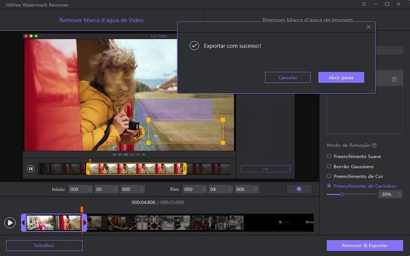Play the video on the main timeline
This screenshot has width=410, height=256.
[10, 223]
